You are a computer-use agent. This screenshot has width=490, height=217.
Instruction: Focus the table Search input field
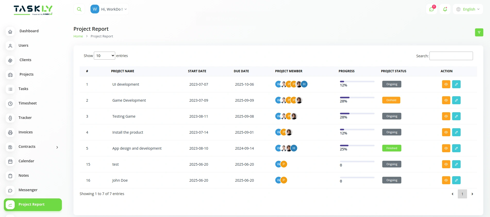tap(451, 56)
